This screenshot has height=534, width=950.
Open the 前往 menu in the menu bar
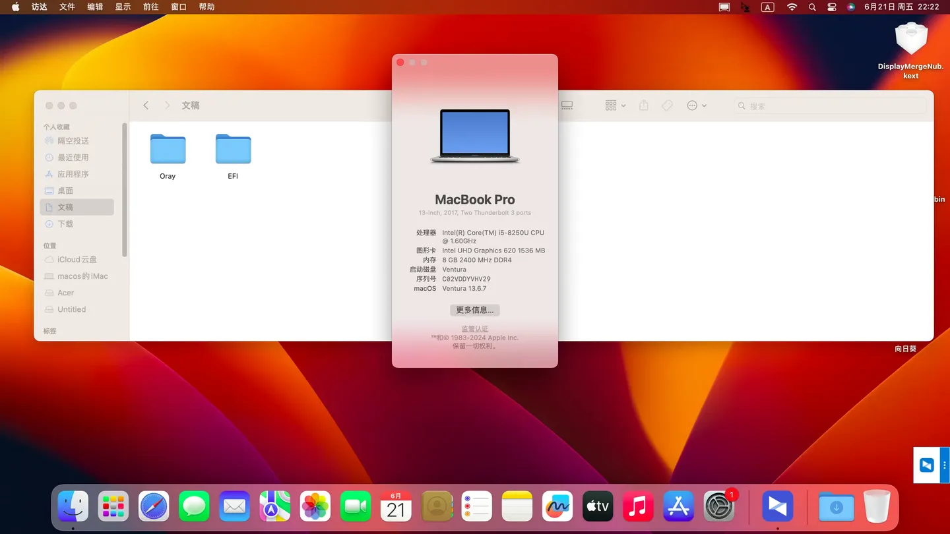(150, 7)
